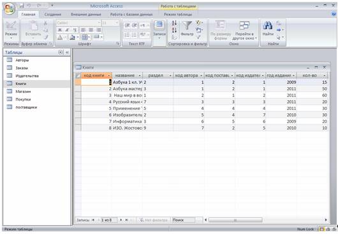Click the Найти binoculars button
This screenshot has height=234, width=338.
tap(268, 29)
